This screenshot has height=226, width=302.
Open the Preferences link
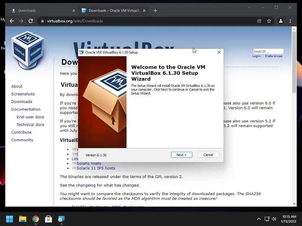[274, 56]
